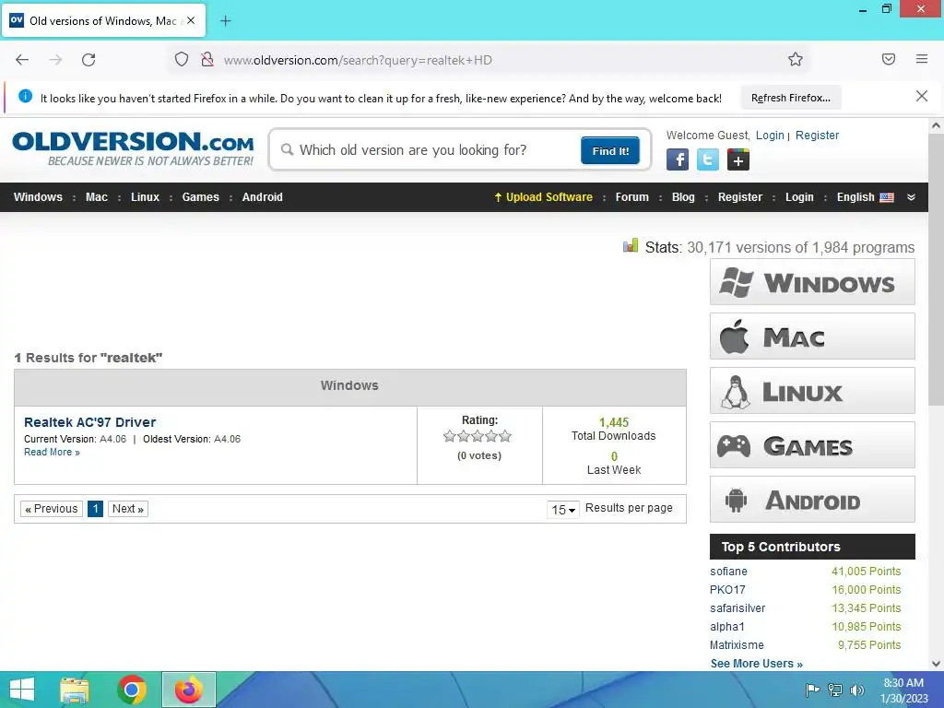Rate using the five-star rating widget

pos(478,436)
